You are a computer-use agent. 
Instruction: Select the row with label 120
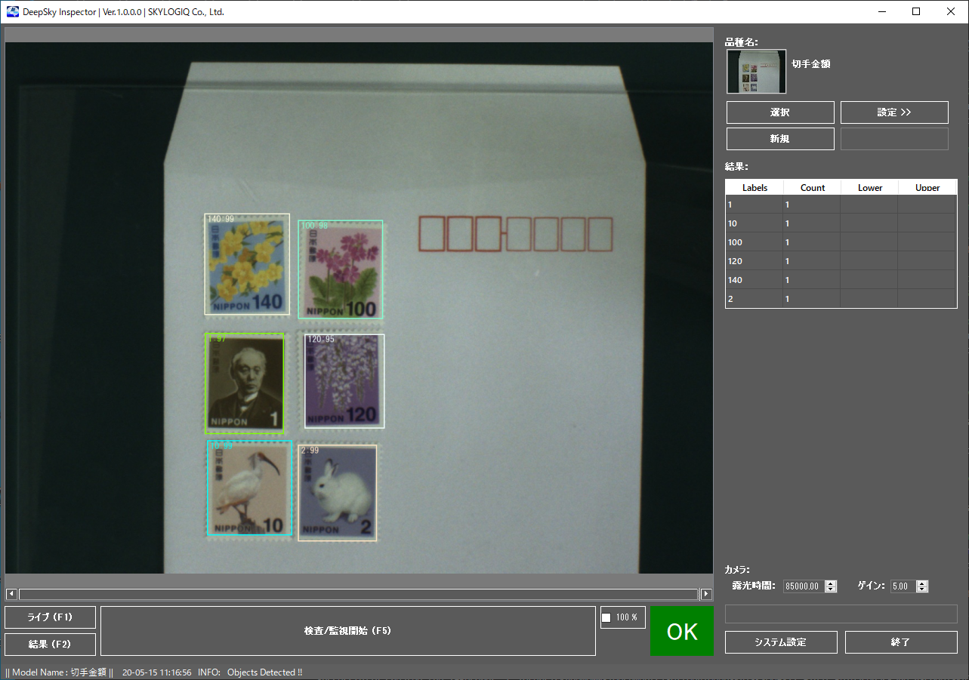tap(841, 261)
